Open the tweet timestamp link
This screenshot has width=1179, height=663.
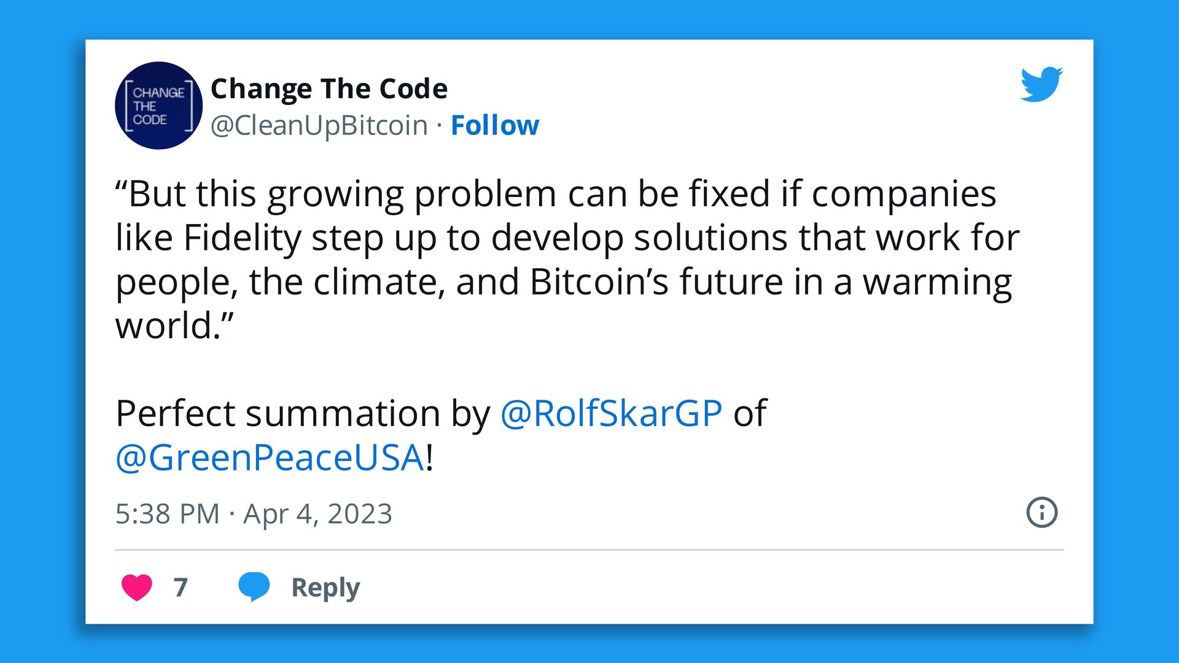pos(254,513)
